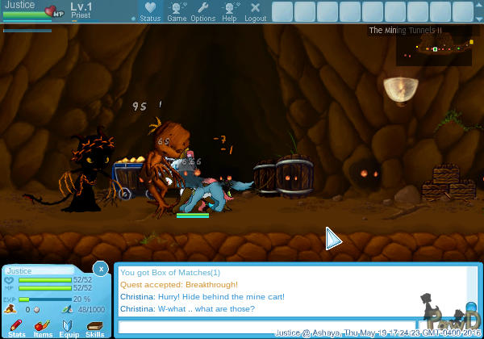Viewport: 484px width, 339px height.
Task: Open the Equip panel
Action: 69,327
